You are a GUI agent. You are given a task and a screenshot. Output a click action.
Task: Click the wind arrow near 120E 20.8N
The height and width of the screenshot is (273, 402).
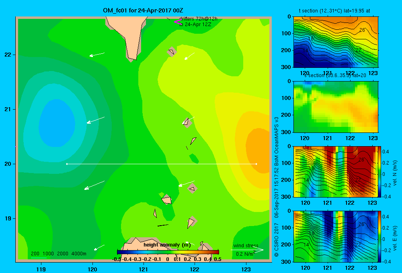(x=96, y=120)
